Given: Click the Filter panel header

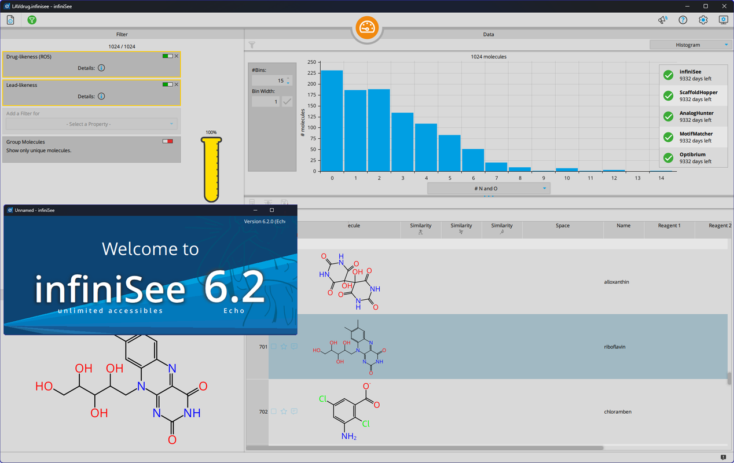Looking at the screenshot, I should 122,34.
